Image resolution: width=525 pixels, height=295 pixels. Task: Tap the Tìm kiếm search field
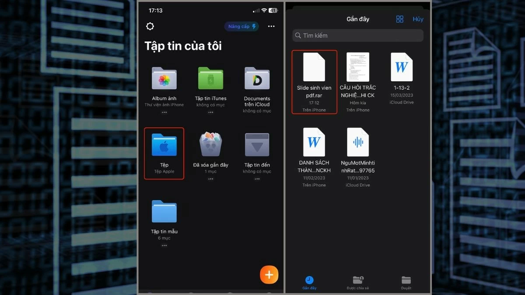coord(357,35)
